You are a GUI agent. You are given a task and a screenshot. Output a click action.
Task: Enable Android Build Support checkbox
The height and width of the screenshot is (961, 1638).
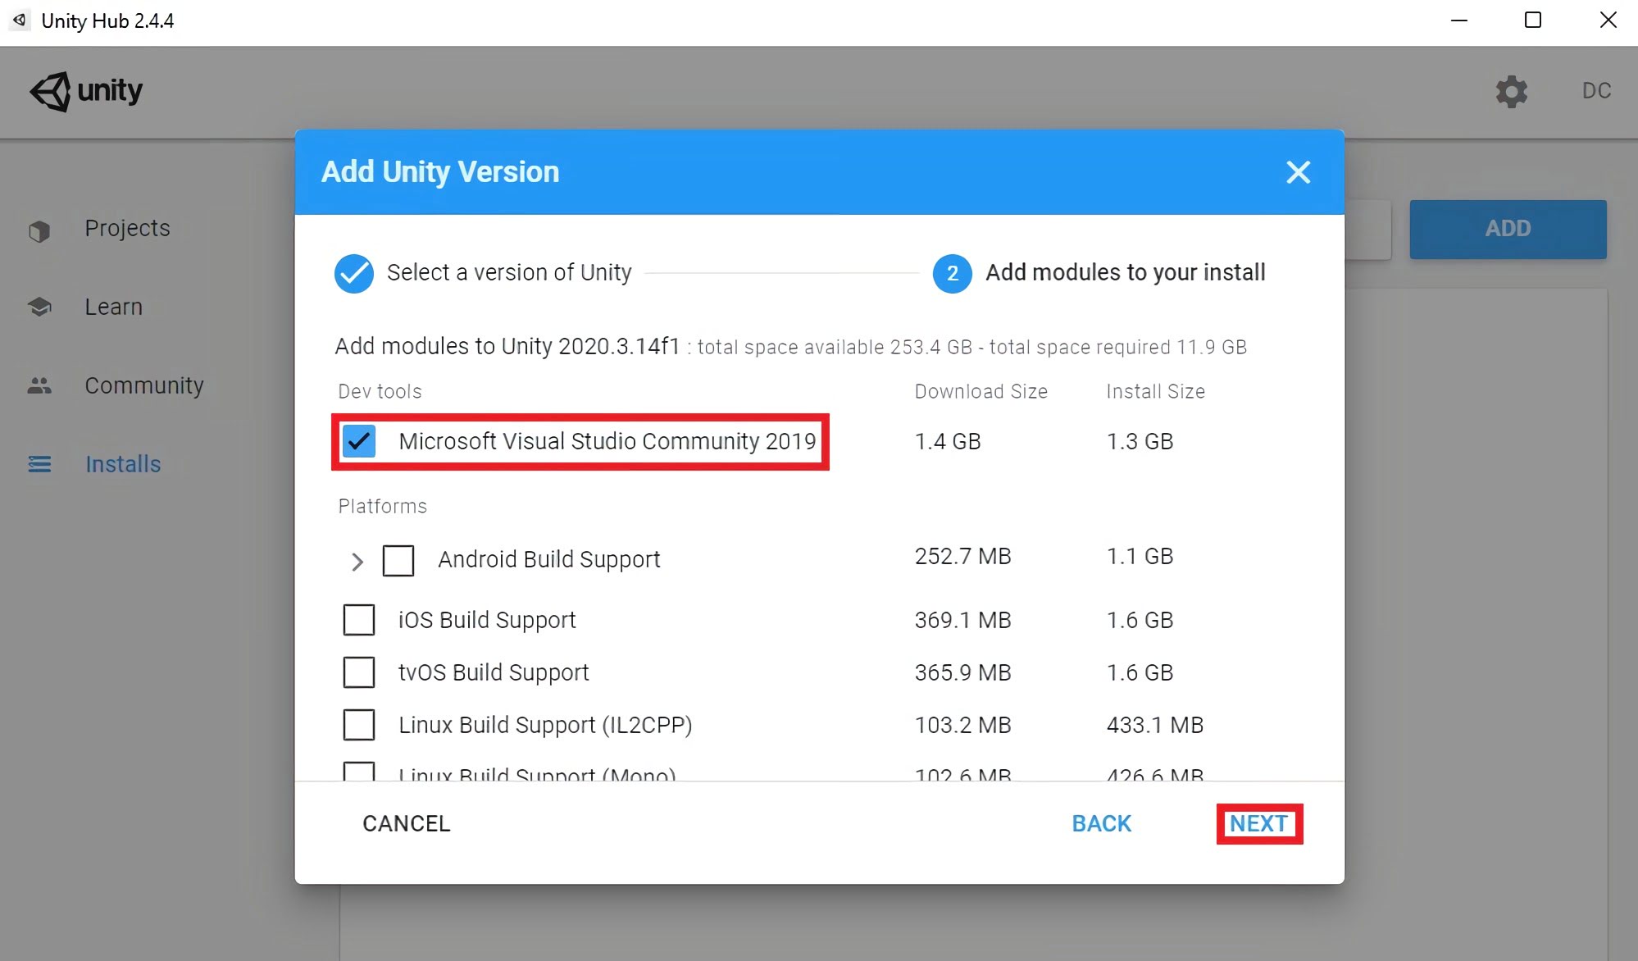[398, 558]
